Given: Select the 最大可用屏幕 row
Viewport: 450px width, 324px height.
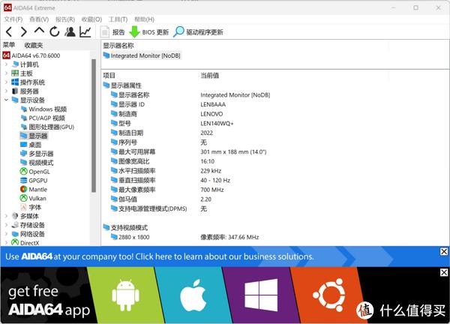Looking at the screenshot, I should pos(188,151).
